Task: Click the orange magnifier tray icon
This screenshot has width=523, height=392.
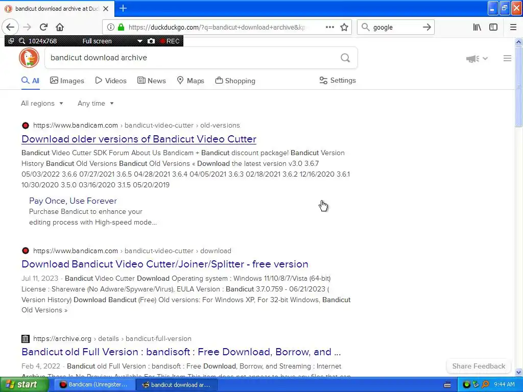Action: (x=485, y=385)
